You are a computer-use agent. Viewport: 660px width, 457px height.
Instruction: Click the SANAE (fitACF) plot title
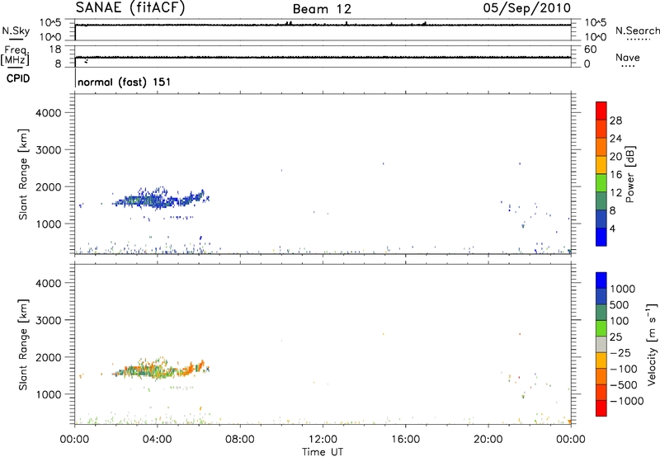pyautogui.click(x=130, y=7)
